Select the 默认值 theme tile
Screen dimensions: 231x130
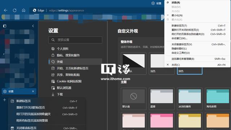[134, 99]
